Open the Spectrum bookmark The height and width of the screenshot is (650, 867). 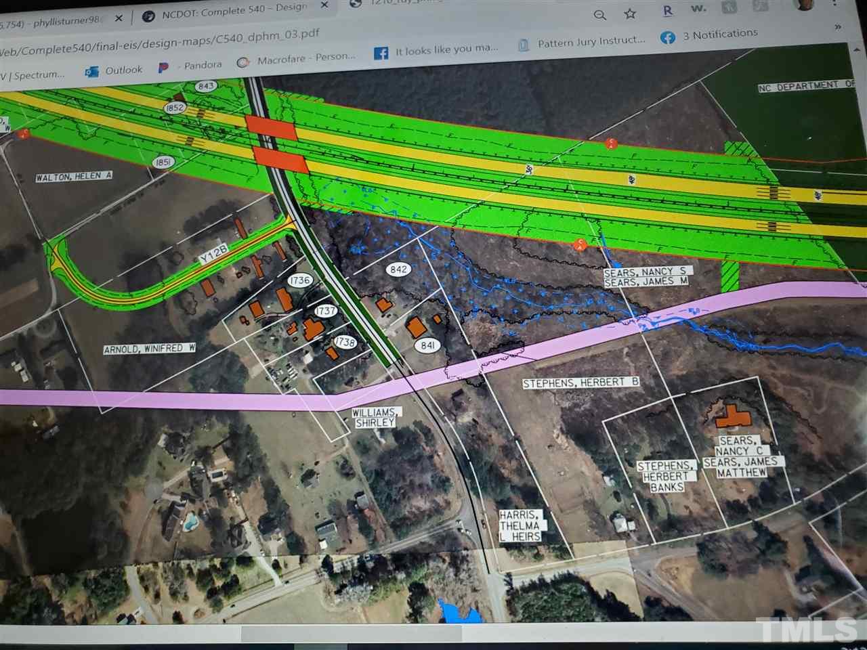[x=33, y=76]
